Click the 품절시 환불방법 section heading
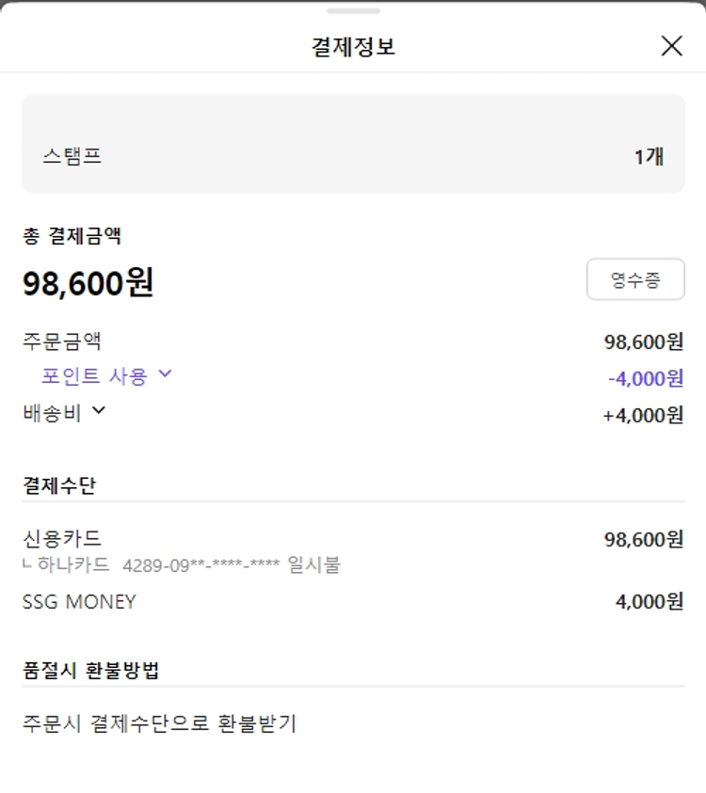This screenshot has height=793, width=706. pos(90,671)
